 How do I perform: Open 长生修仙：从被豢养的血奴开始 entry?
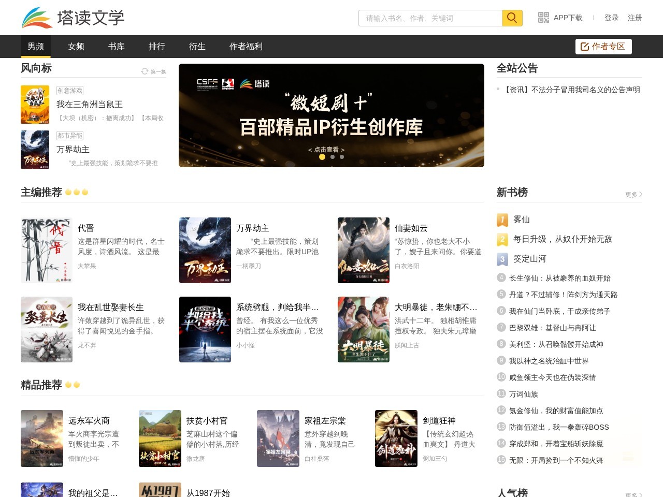click(x=560, y=278)
